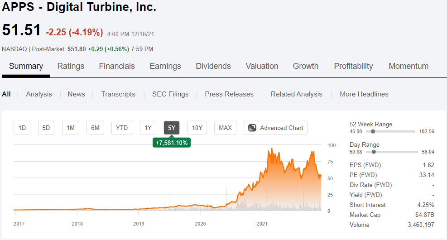View the Profitability tab

click(354, 66)
